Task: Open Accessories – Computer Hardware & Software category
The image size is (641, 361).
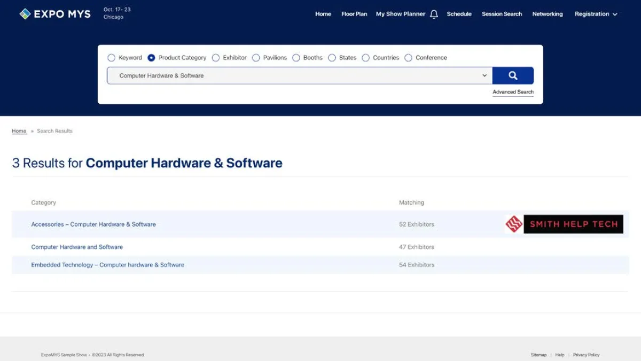Action: pos(93,225)
